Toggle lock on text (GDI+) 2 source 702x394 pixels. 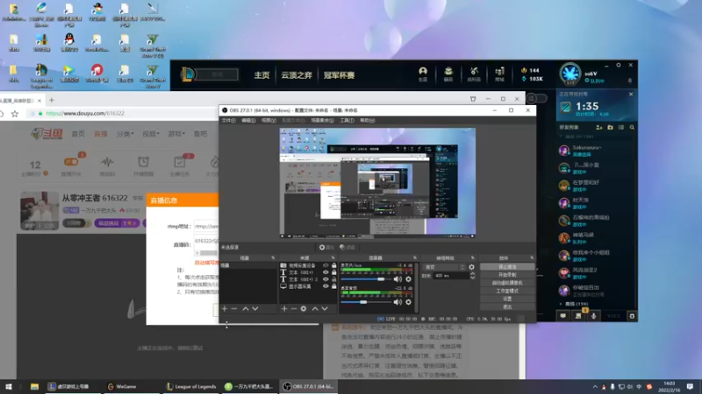click(x=334, y=279)
